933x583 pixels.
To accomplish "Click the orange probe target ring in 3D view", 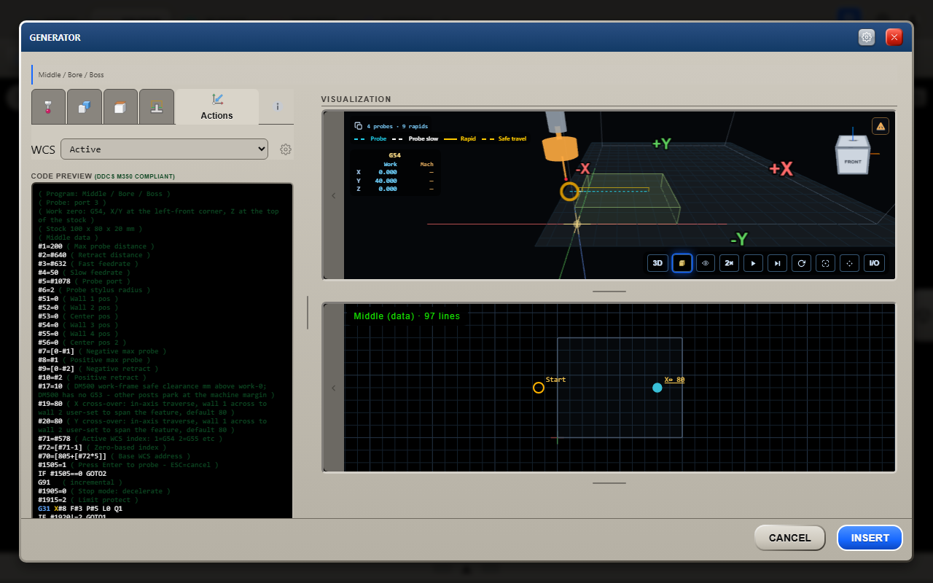I will (x=569, y=192).
